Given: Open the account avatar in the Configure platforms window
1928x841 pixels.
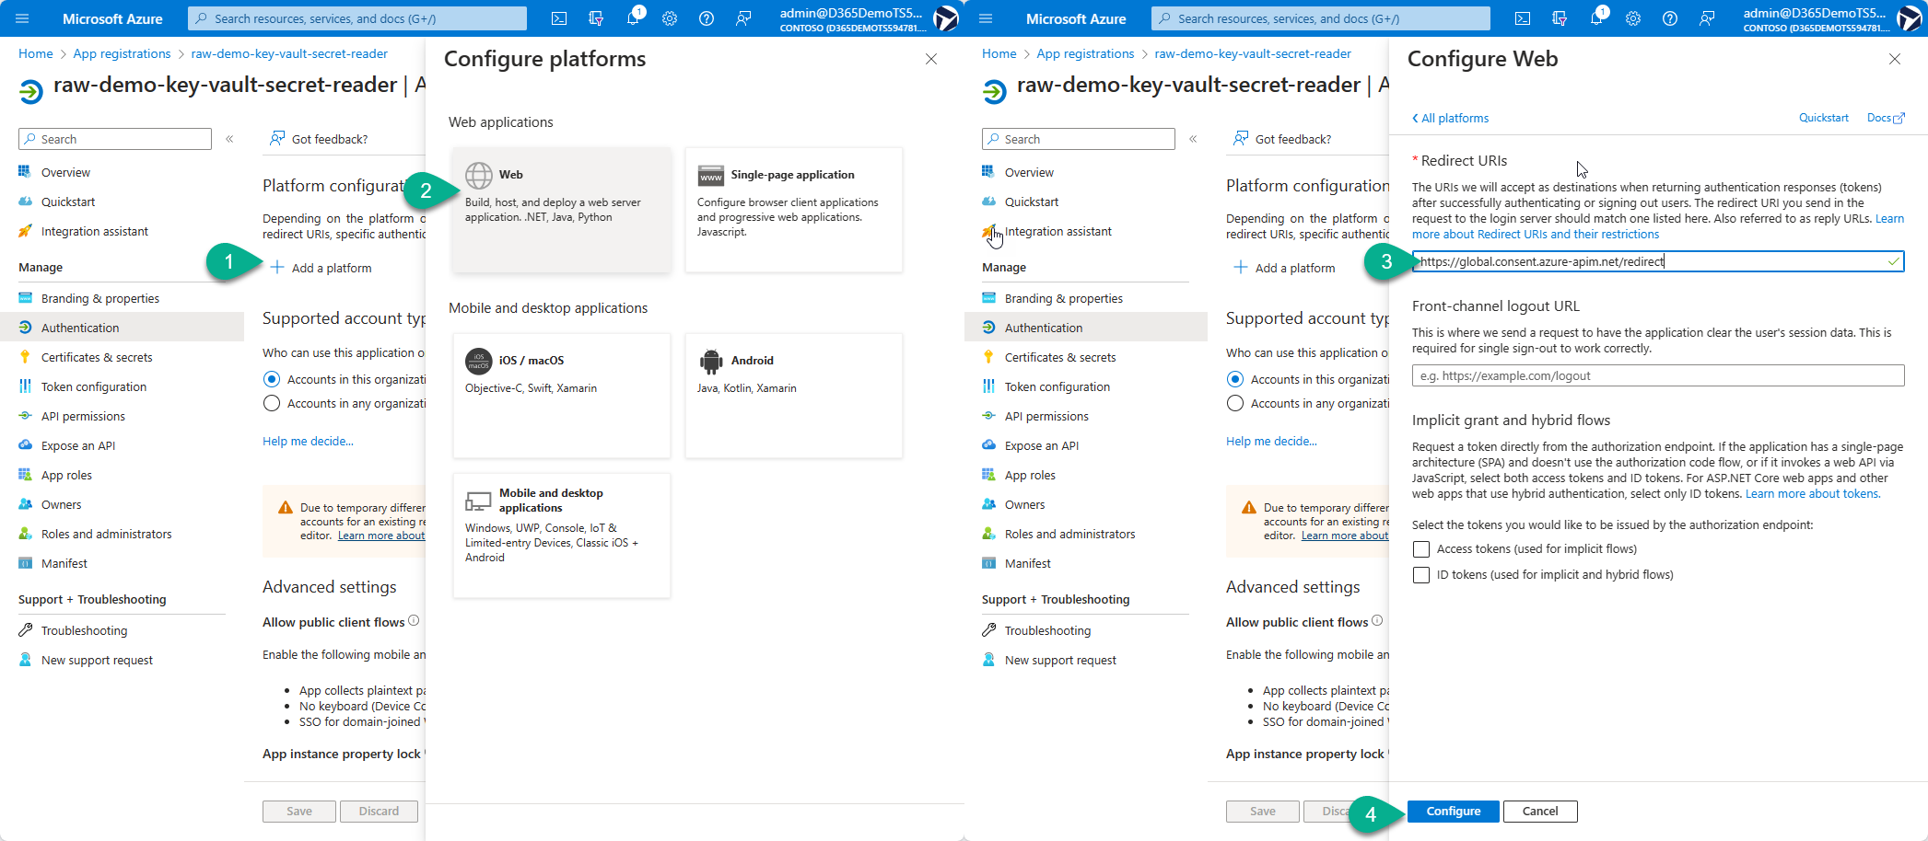Looking at the screenshot, I should [946, 18].
